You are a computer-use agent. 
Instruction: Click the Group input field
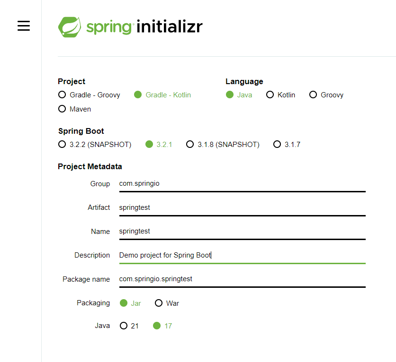point(242,183)
